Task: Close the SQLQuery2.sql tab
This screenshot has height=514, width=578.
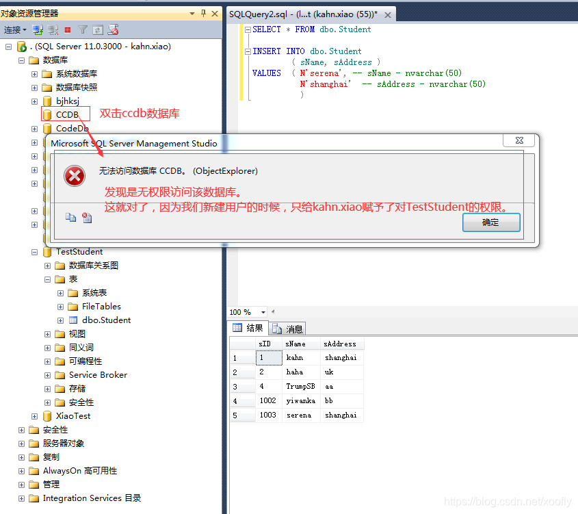Action: [388, 15]
